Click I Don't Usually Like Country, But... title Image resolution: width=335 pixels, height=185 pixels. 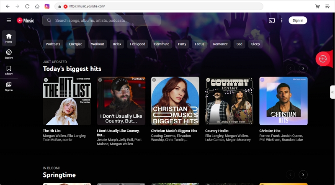coord(118,133)
